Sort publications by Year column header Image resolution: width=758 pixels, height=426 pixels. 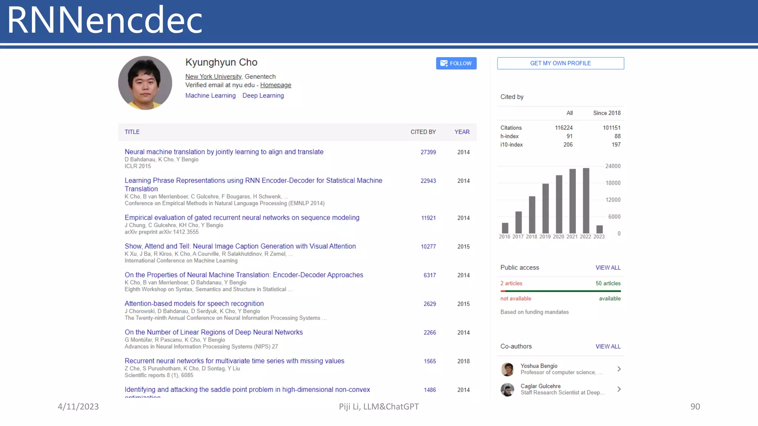click(462, 132)
